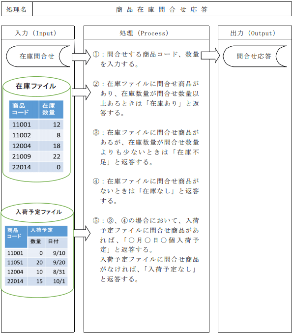Image resolution: width=293 pixels, height=334 pixels.
Task: Click the 在庫問合せ input shape
Action: pyautogui.click(x=38, y=56)
